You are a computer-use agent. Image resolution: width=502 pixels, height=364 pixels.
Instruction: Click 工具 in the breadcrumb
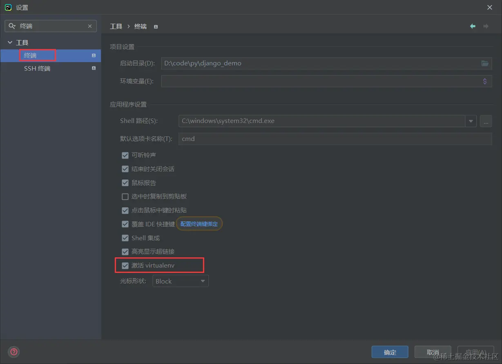pyautogui.click(x=116, y=26)
